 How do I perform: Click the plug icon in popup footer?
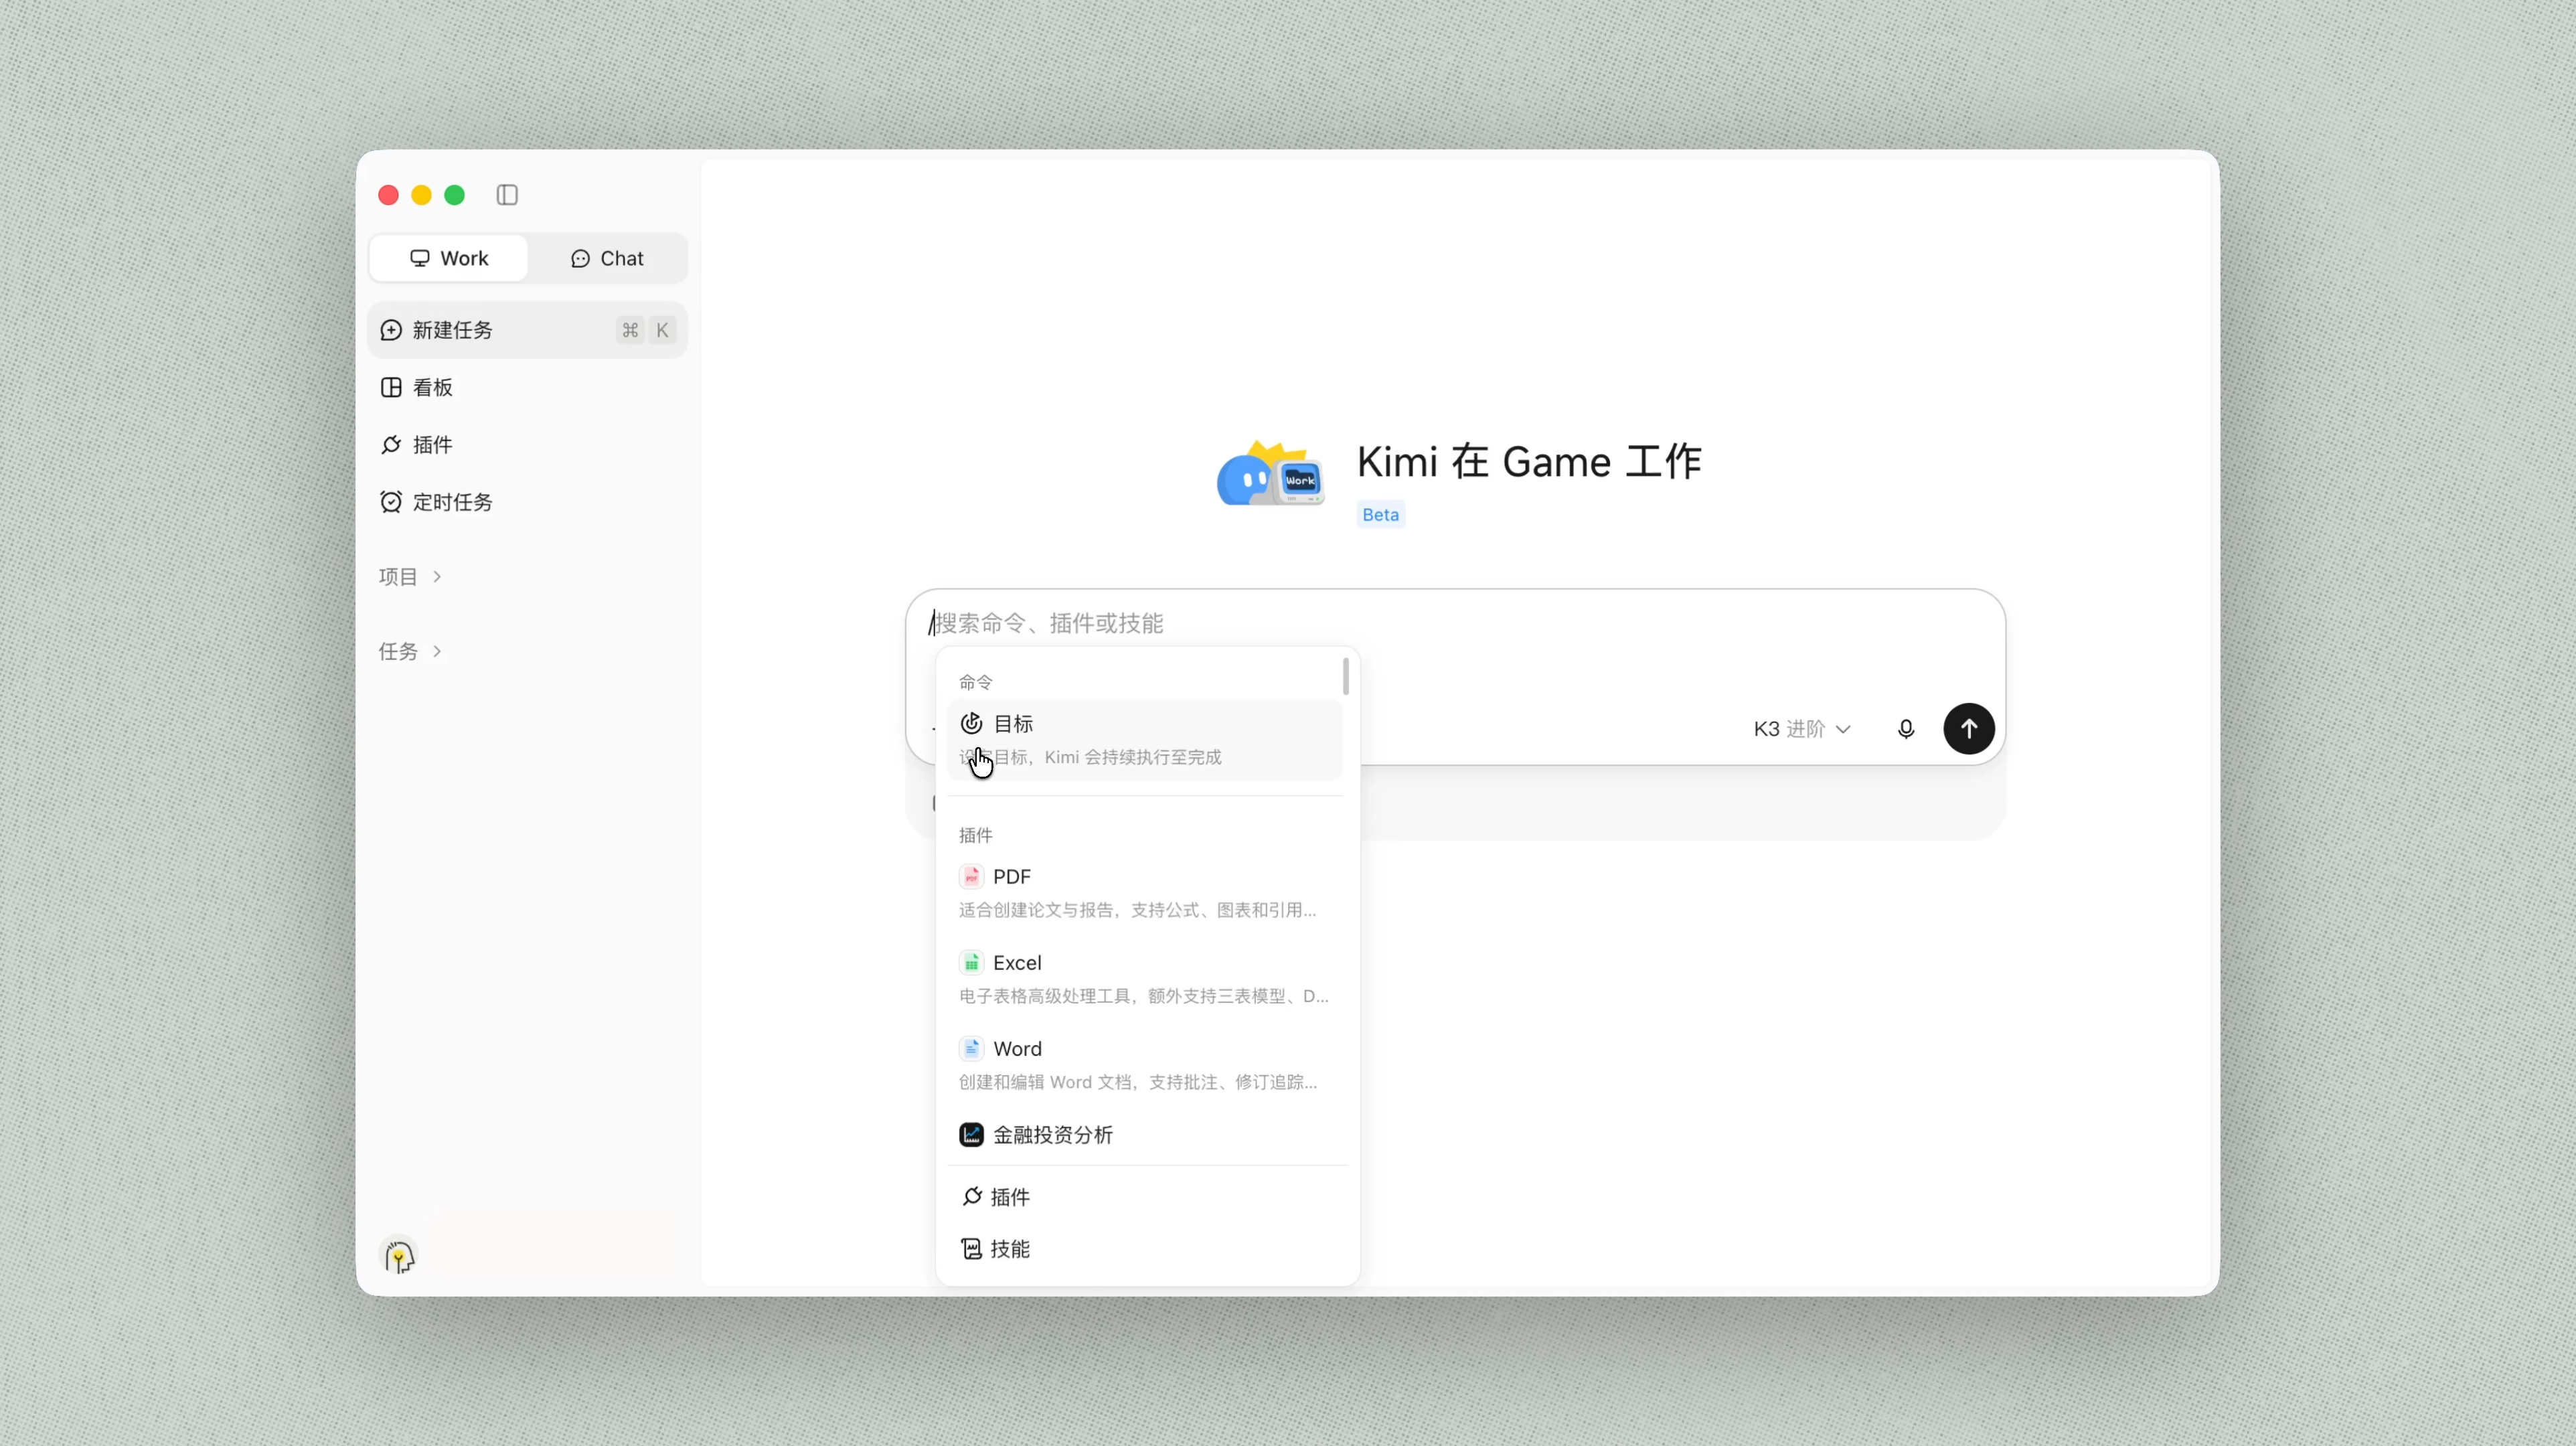pyautogui.click(x=971, y=1196)
